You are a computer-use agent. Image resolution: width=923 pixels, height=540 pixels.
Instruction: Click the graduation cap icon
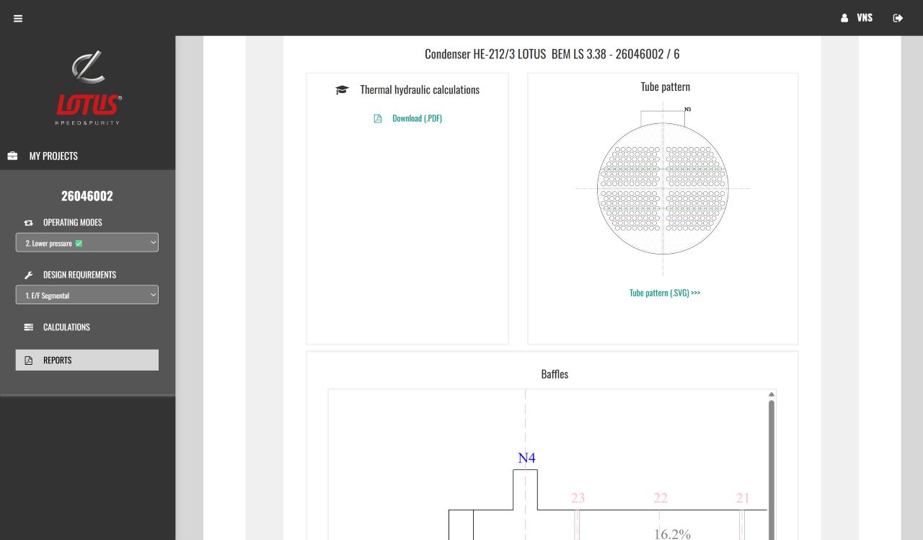point(342,90)
